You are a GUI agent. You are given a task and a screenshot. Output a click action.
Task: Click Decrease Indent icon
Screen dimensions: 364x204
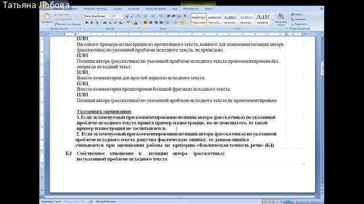pyautogui.click(x=168, y=16)
